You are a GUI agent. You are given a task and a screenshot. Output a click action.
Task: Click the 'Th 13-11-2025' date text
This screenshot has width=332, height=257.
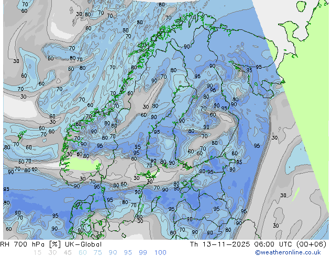(x=220, y=244)
